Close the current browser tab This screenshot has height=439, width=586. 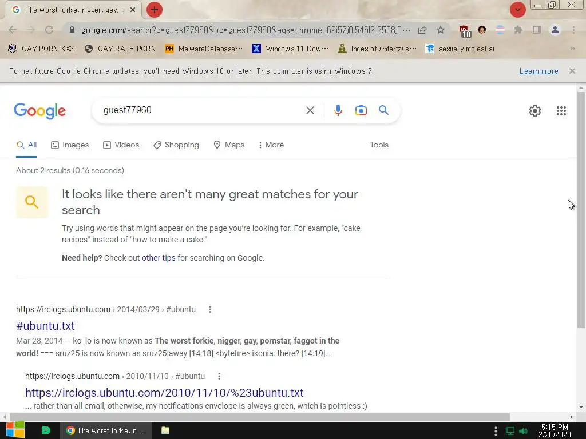(x=133, y=10)
